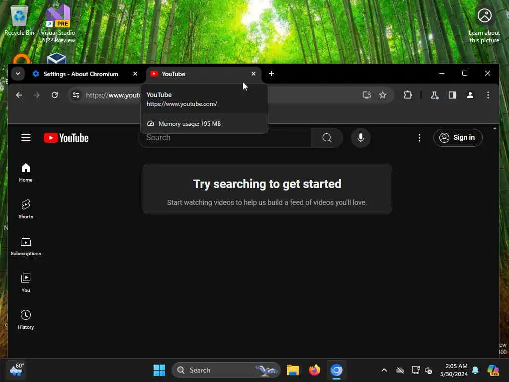
Task: Open Shorts in YouTube sidebar
Action: (x=26, y=209)
